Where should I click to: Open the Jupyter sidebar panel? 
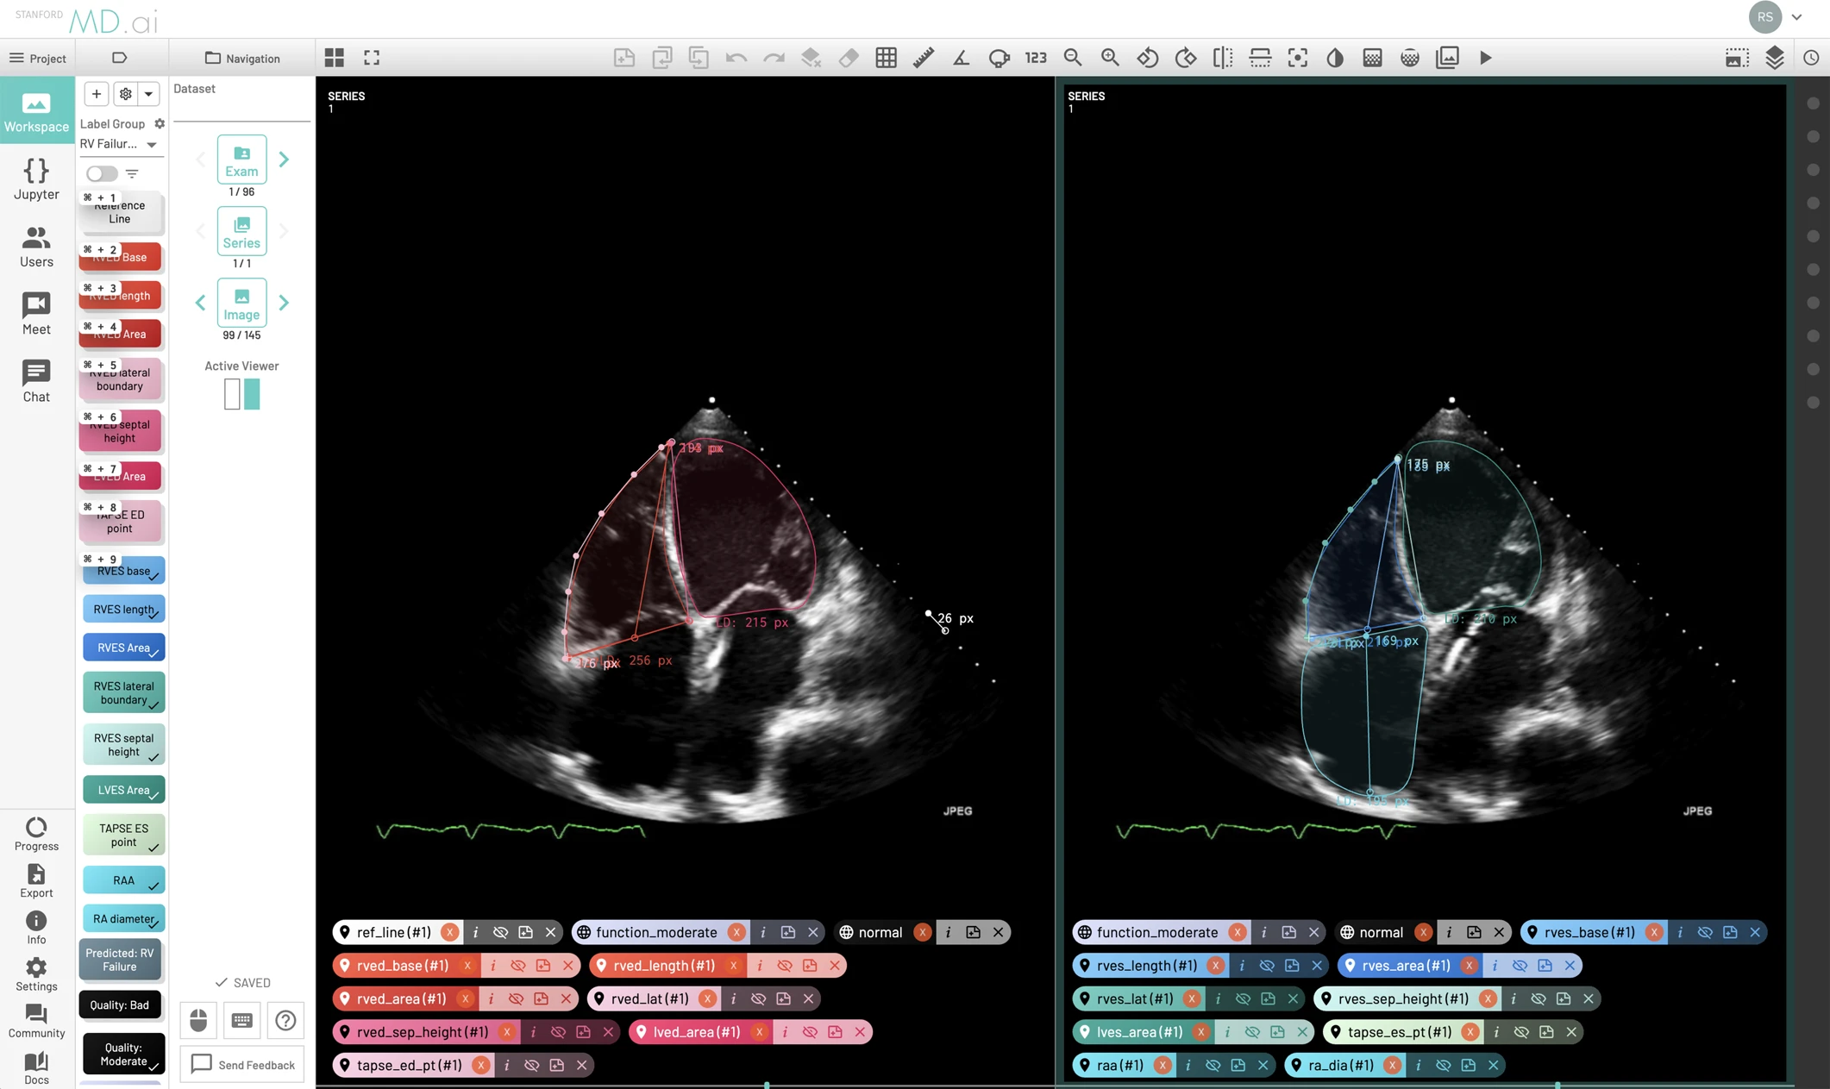(x=36, y=179)
